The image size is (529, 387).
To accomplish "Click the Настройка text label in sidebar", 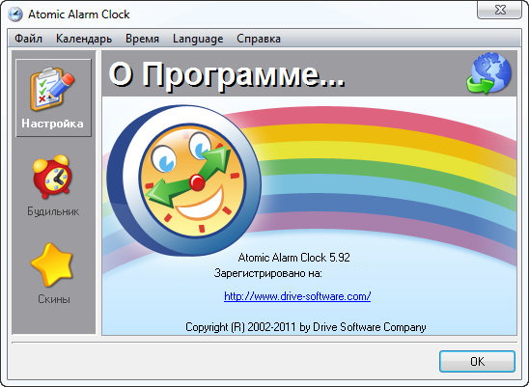I will click(x=52, y=124).
